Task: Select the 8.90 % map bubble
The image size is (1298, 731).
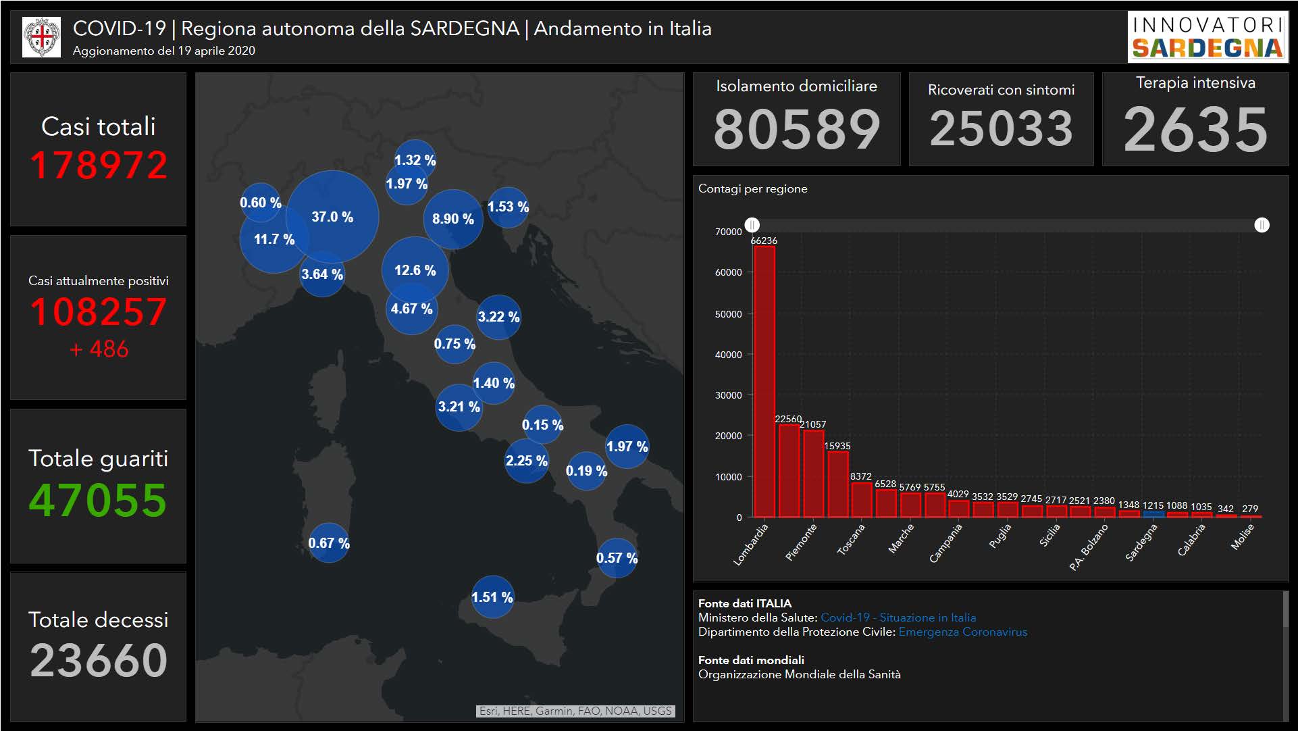Action: [453, 219]
